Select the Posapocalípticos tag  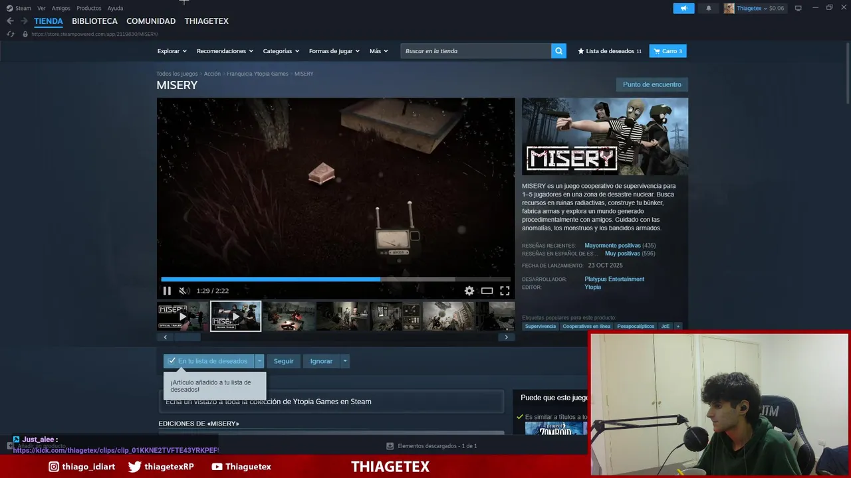(x=636, y=326)
